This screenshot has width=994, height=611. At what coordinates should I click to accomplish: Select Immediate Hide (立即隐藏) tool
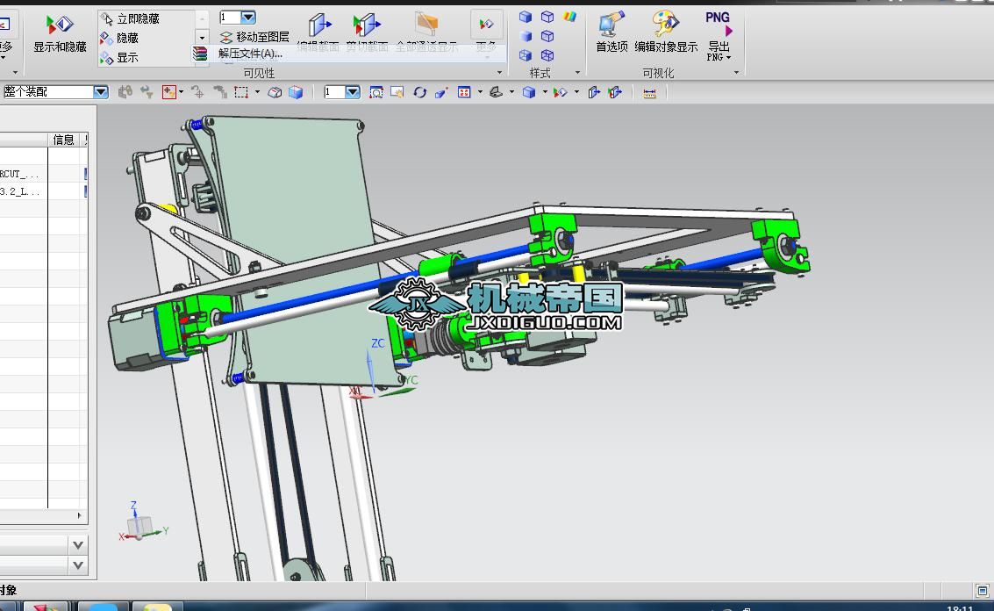pos(137,18)
